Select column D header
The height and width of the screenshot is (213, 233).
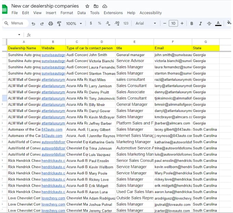(102, 42)
